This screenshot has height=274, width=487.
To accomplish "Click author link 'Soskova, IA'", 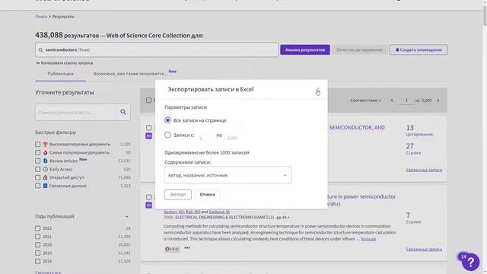I will [219, 212].
